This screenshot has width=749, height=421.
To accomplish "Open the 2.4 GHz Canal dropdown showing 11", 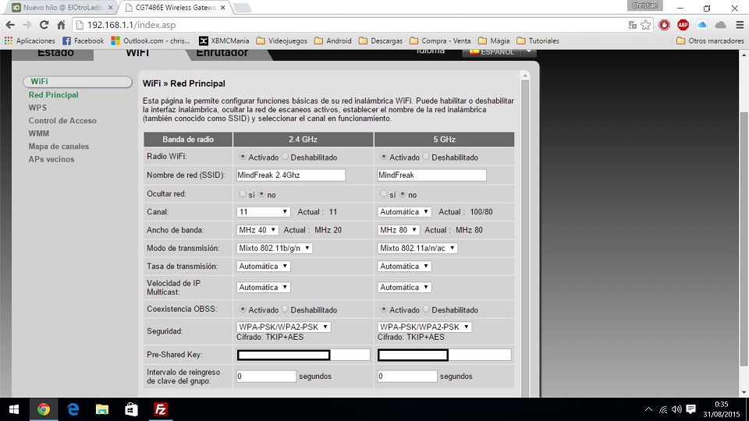I will tap(263, 212).
